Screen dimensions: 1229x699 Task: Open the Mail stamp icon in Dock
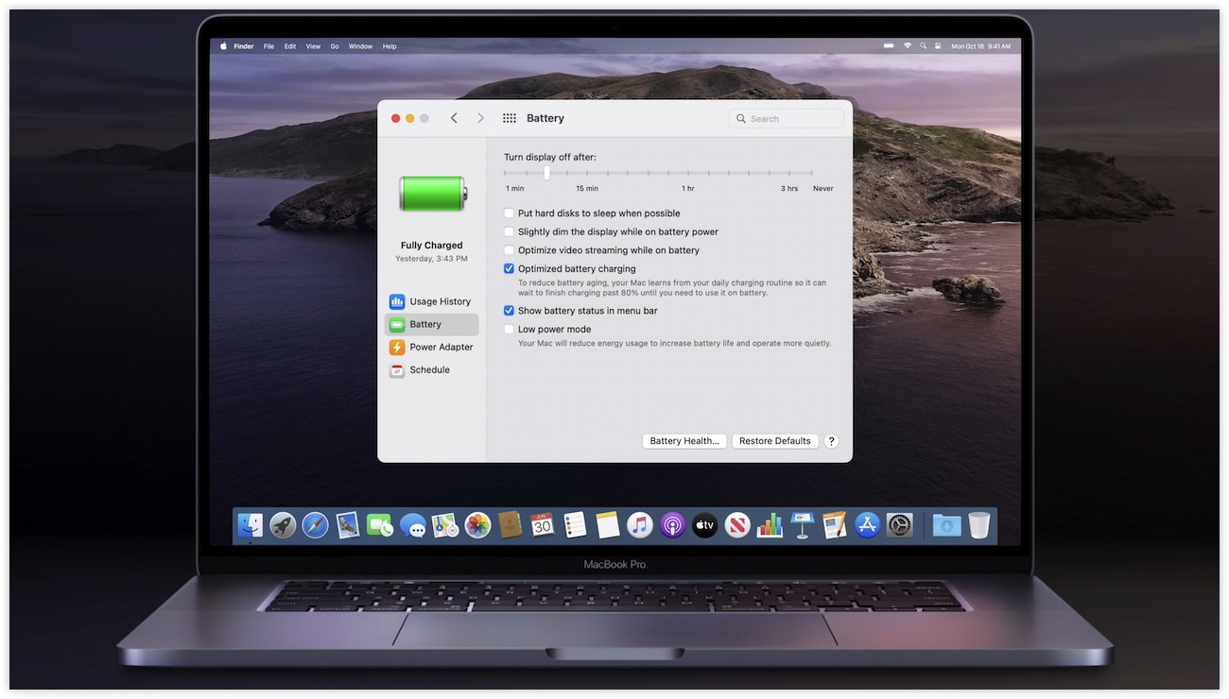pyautogui.click(x=348, y=525)
